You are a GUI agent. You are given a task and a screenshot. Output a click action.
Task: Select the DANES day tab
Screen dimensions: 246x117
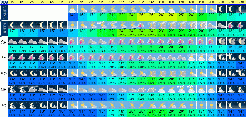4,13
